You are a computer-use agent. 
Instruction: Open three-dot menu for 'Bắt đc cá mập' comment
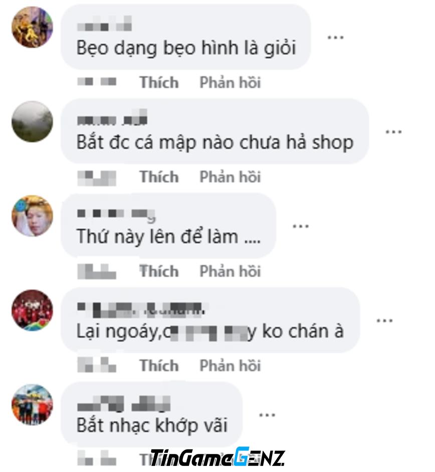[393, 132]
